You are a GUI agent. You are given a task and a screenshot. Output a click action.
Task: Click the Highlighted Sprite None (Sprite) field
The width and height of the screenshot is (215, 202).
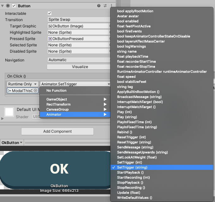click(x=79, y=32)
